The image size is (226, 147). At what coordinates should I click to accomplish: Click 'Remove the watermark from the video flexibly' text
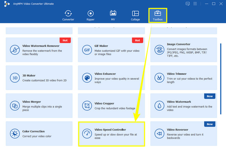42,53
